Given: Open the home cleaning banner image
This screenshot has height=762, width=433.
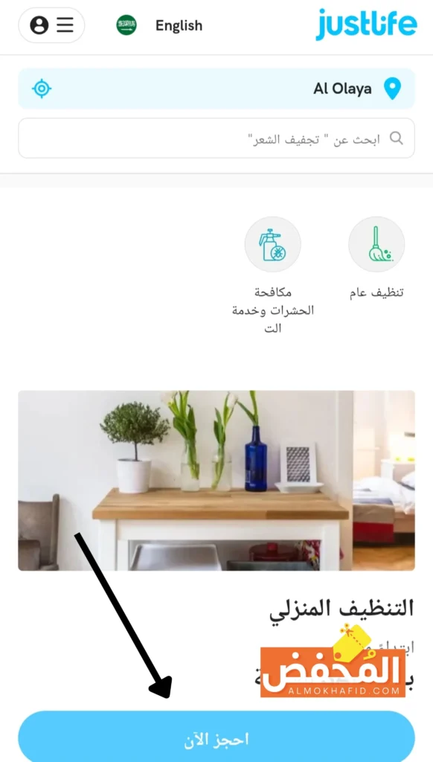Looking at the screenshot, I should point(186,481).
